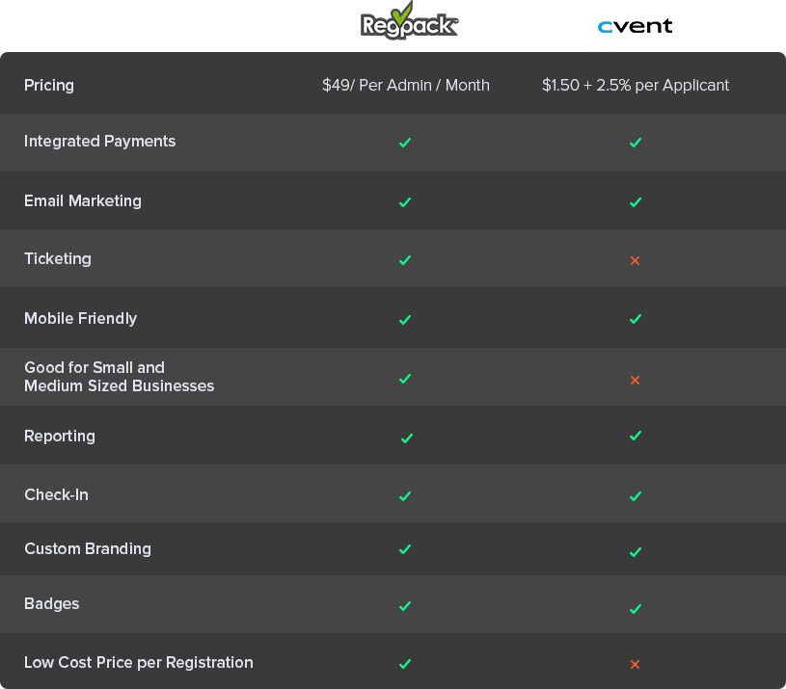
Task: Click the "Low Cost Price per Registration" label
Action: point(139,662)
